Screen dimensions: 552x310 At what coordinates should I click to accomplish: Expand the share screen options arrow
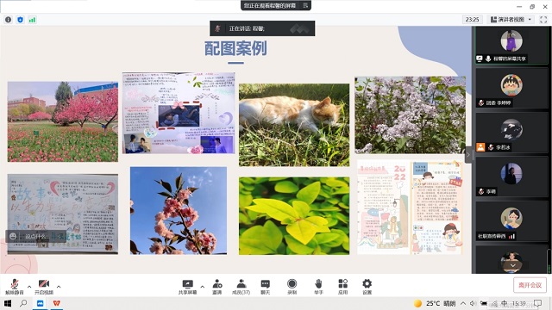point(203,287)
